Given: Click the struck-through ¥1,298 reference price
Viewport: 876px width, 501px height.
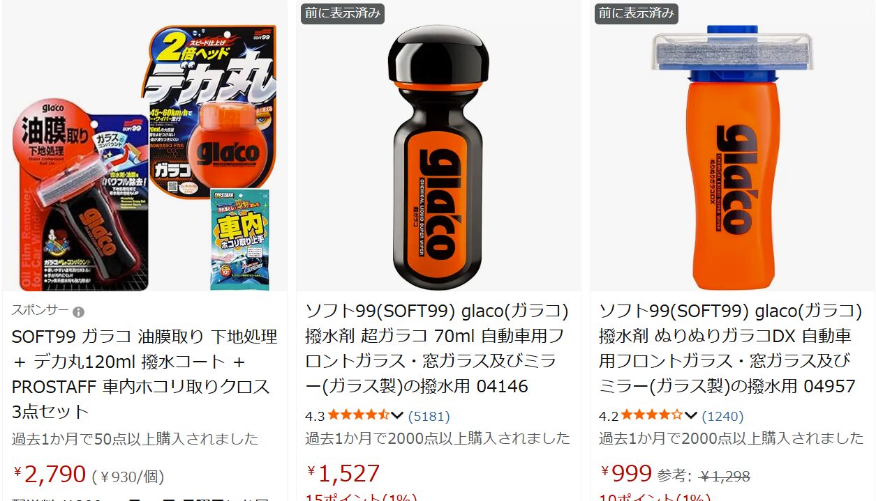Looking at the screenshot, I should click(725, 477).
